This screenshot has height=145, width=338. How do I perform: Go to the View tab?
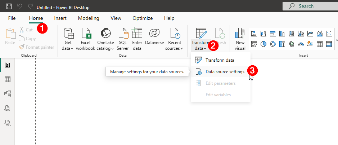116,18
